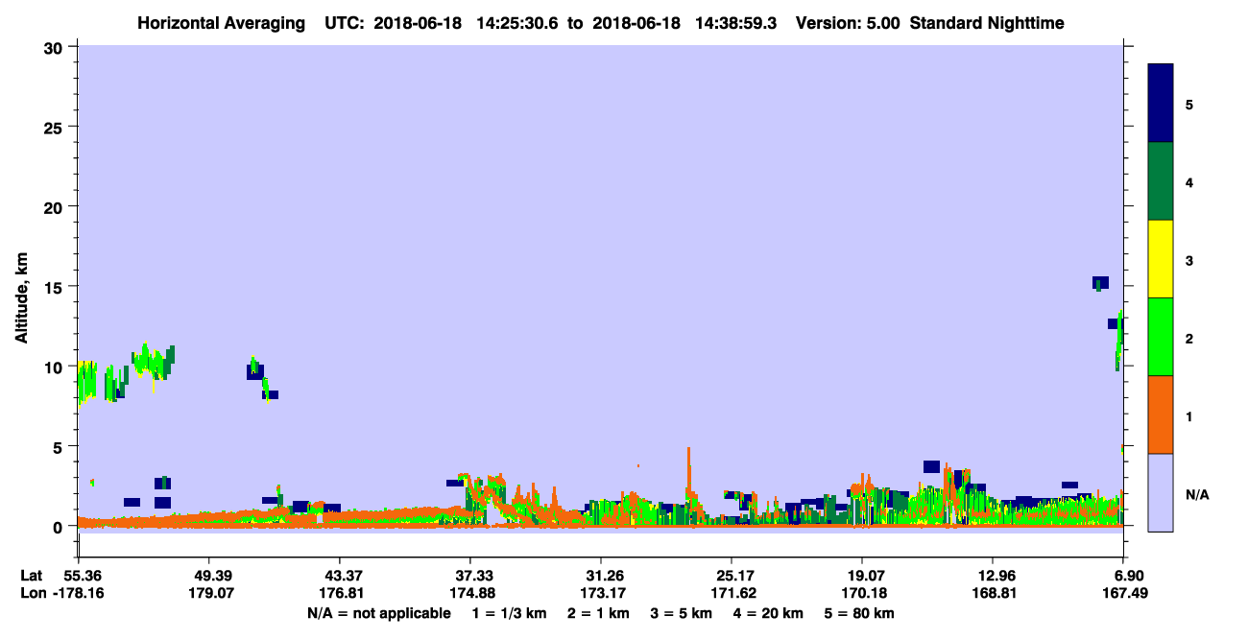Click the colorbar label '5'

click(1189, 105)
